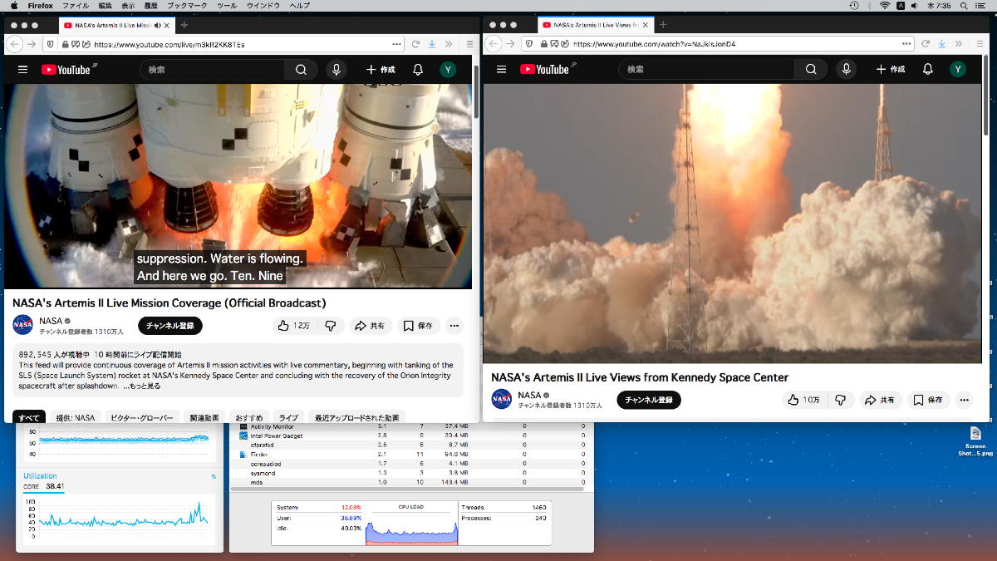
Task: Go back in right Firefox window
Action: click(494, 43)
